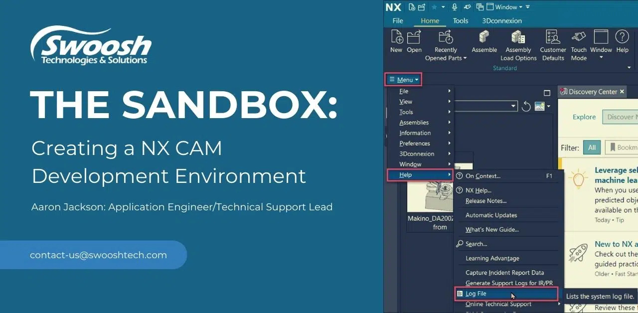Open the Assemblies submenu

pos(421,123)
